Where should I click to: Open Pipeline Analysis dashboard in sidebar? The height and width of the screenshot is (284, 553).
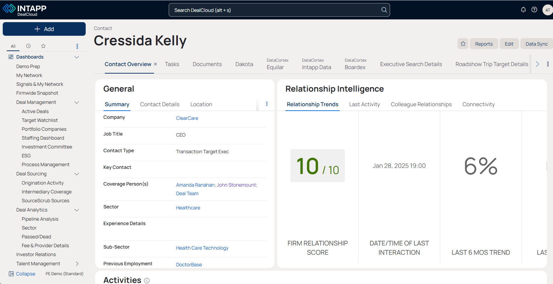pos(40,219)
